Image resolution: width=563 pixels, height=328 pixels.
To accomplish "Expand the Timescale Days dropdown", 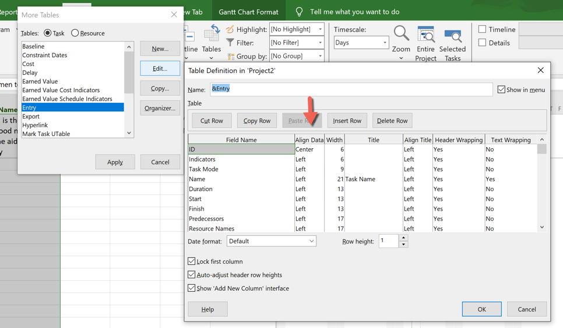I will pyautogui.click(x=385, y=43).
